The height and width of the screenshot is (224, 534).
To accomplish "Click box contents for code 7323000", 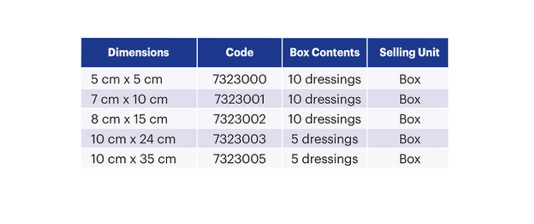I will click(325, 79).
